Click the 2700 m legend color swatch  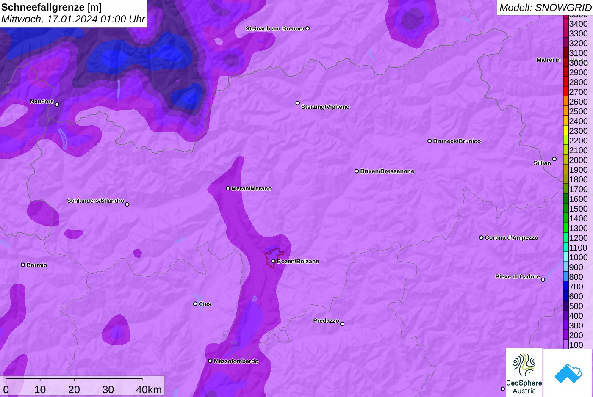[x=565, y=92]
